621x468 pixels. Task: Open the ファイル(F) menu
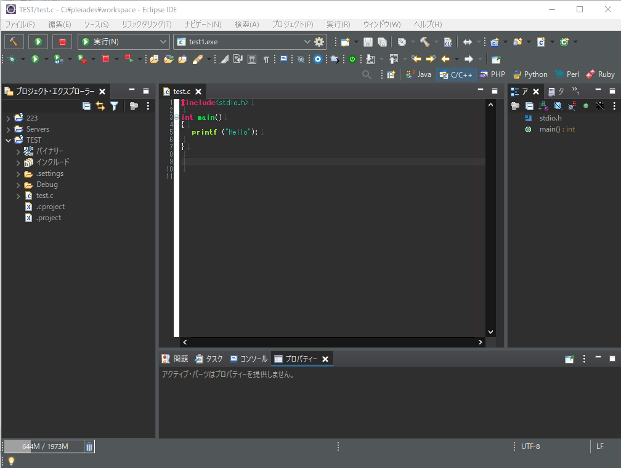click(x=20, y=25)
